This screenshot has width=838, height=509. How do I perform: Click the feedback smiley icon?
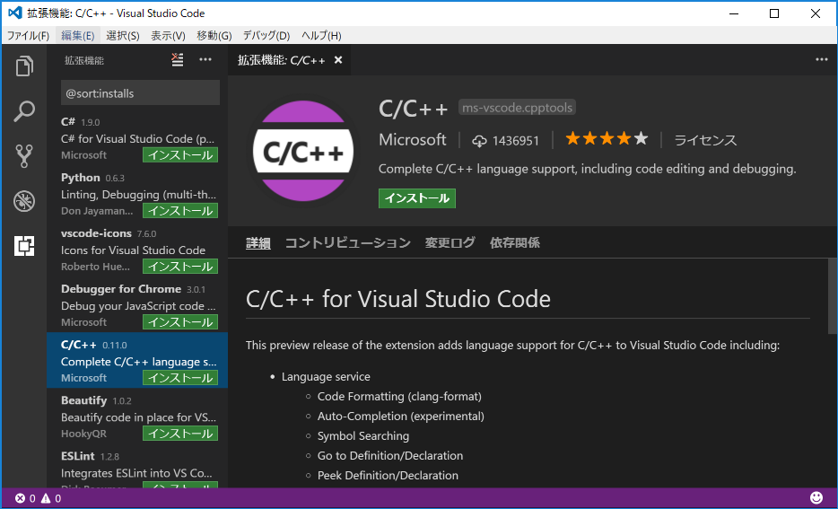tap(816, 497)
